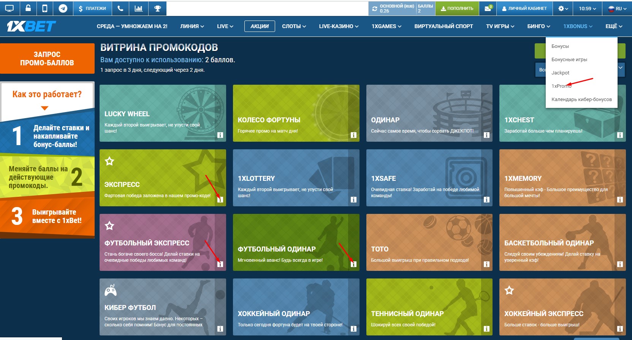
Task: Click the ВИТРИНА ПРОМОКОДОВ heading
Action: (159, 47)
